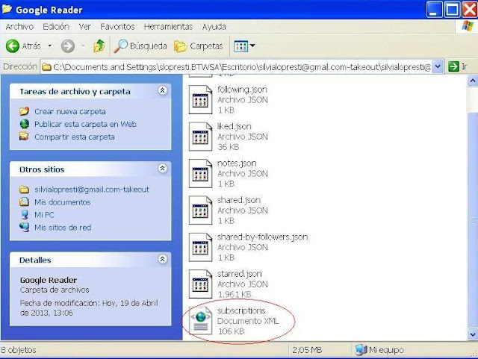This screenshot has width=478, height=359.
Task: Click the scrollbar up arrow
Action: pyautogui.click(x=473, y=81)
